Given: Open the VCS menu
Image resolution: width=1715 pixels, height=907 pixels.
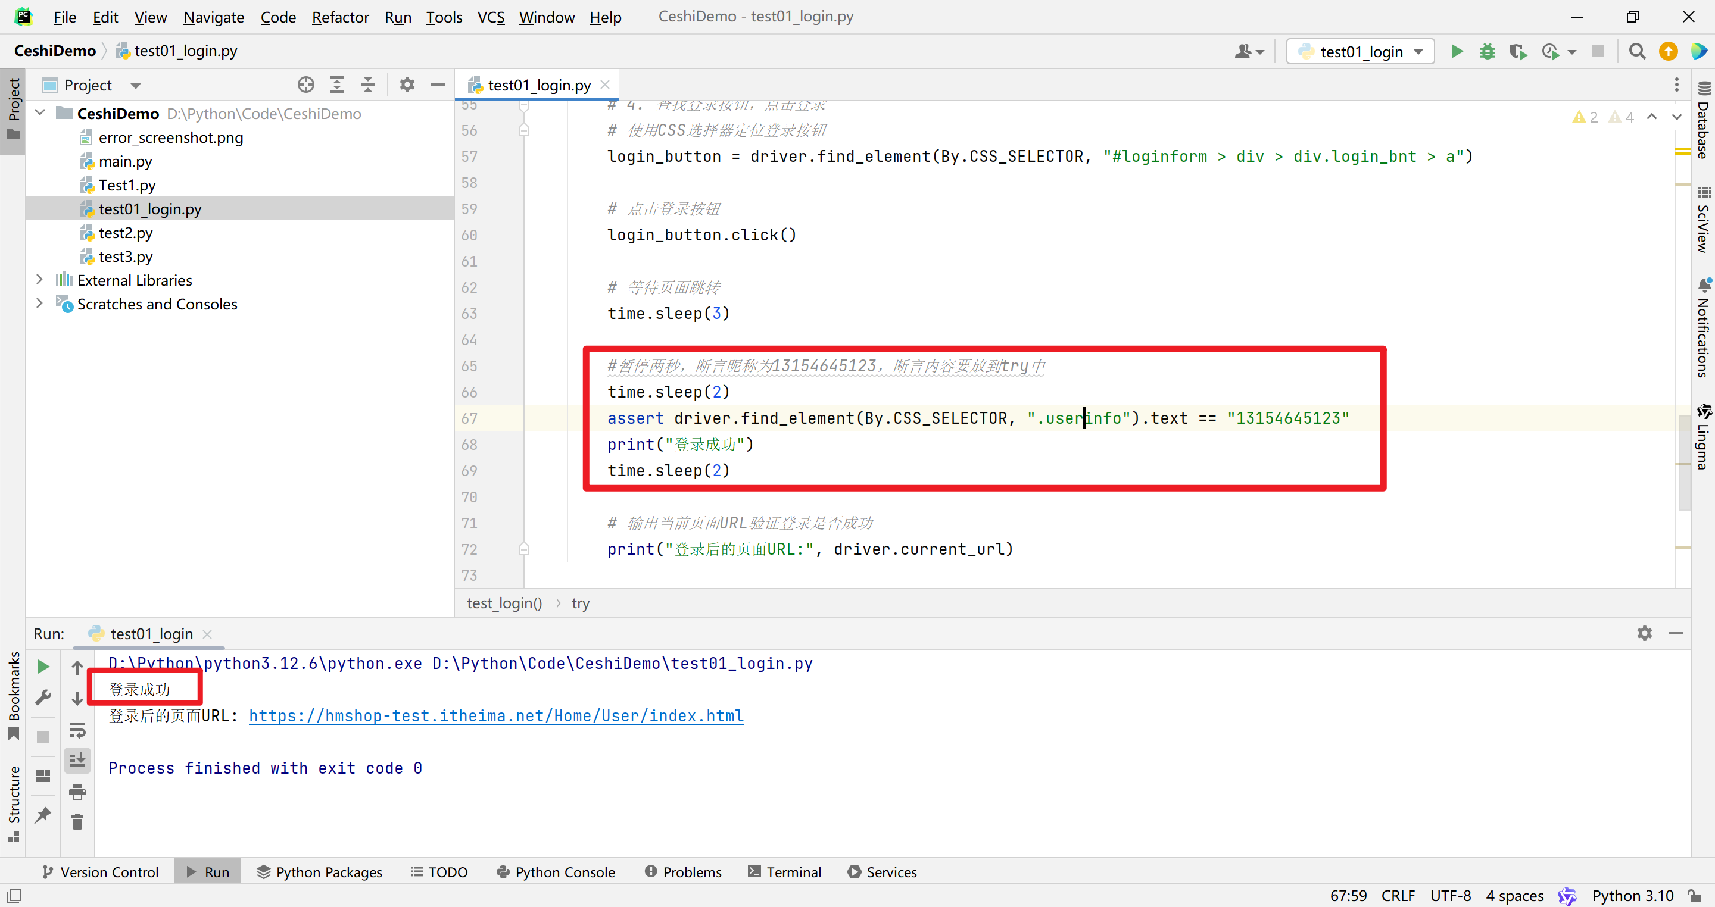Looking at the screenshot, I should coord(491,17).
